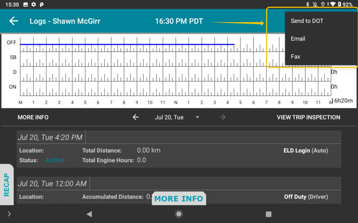
Task: Tap the P notification icon in status bar
Action: tap(42, 4)
